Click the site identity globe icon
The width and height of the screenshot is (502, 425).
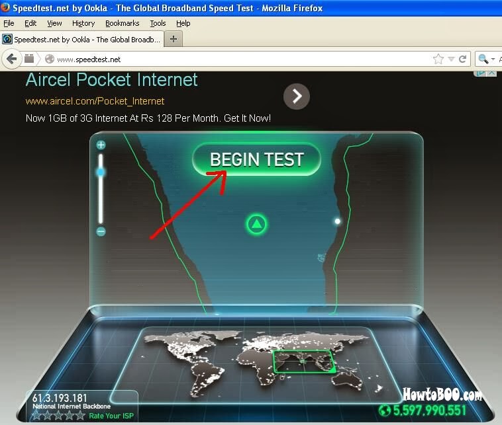[49, 59]
